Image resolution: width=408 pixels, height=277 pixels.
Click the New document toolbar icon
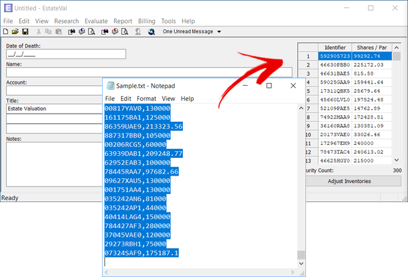(5, 31)
